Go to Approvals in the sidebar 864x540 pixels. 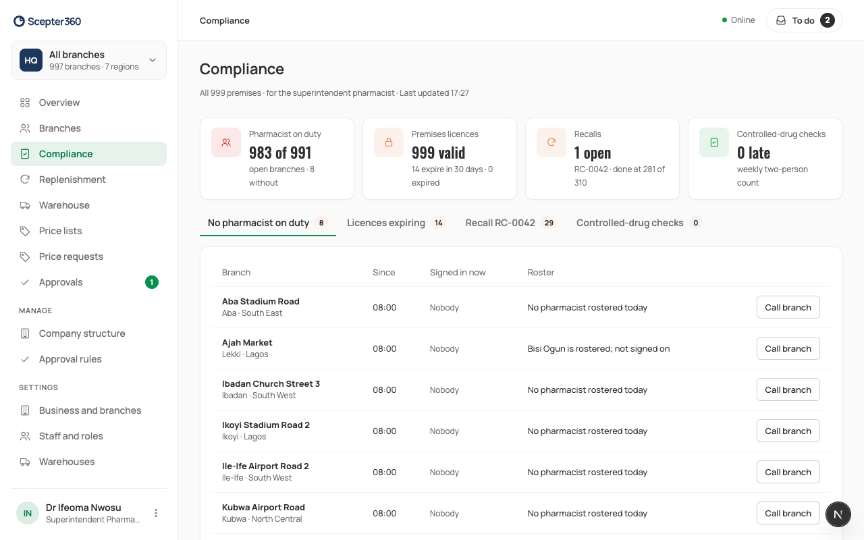point(88,282)
